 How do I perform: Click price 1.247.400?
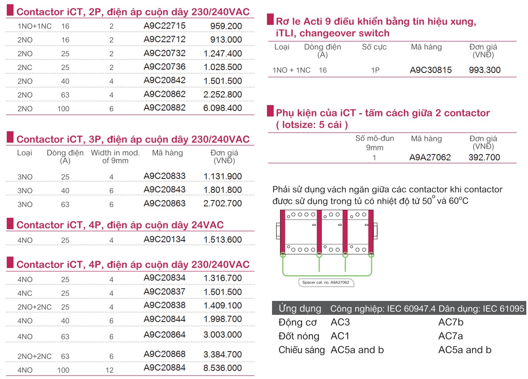pos(223,54)
